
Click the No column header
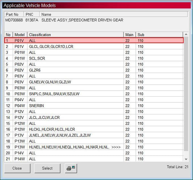8,35
